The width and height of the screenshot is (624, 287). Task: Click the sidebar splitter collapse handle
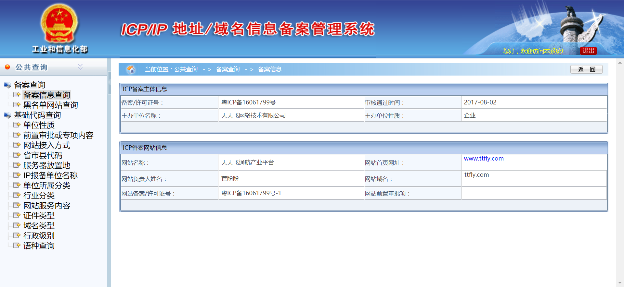(109, 82)
